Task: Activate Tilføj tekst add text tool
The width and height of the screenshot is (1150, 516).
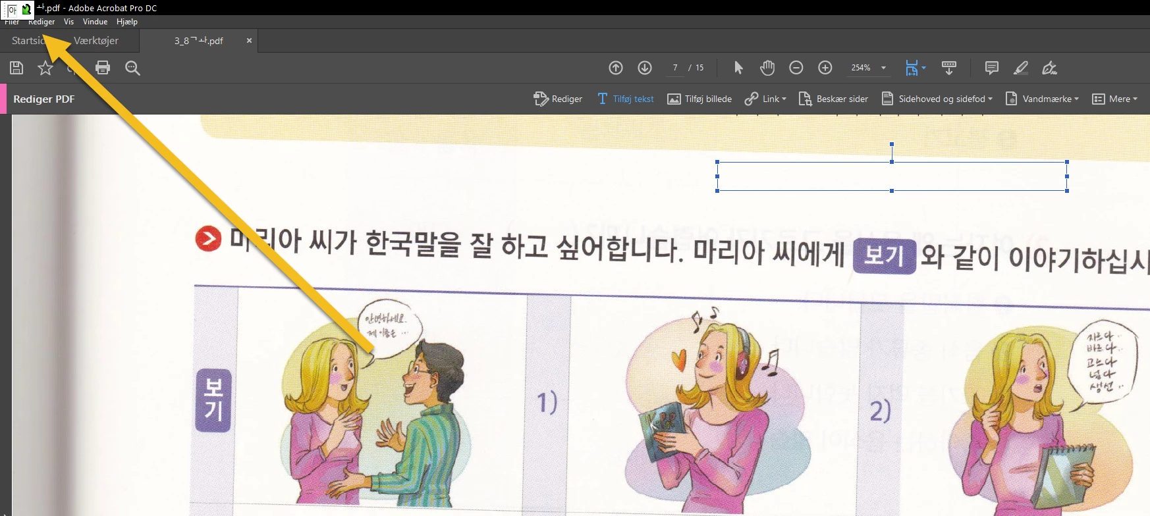Action: point(626,99)
